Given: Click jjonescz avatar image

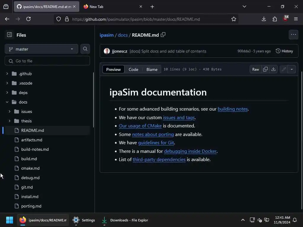Looking at the screenshot, I should point(107,51).
